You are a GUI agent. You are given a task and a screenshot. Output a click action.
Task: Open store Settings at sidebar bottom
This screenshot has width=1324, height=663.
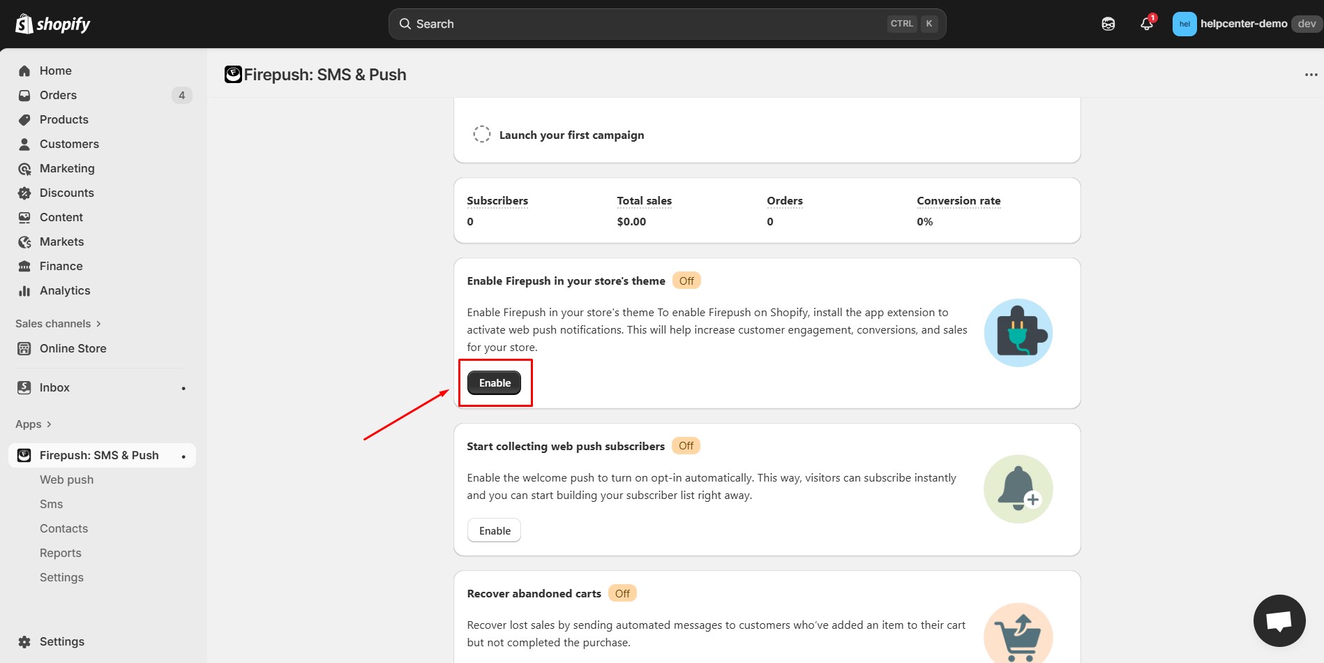[x=61, y=642]
